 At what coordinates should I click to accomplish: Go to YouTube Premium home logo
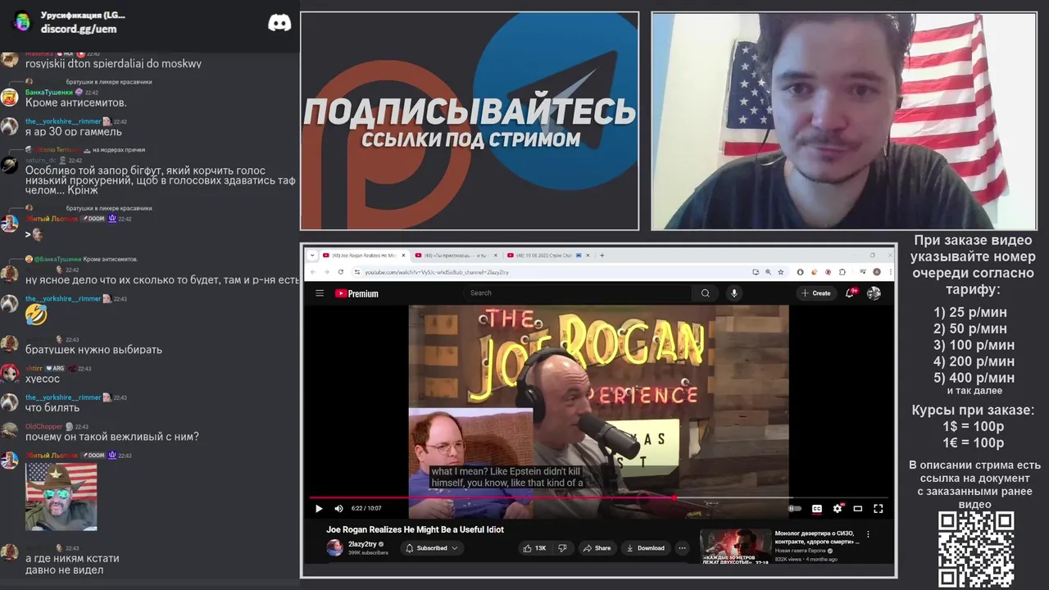(356, 293)
